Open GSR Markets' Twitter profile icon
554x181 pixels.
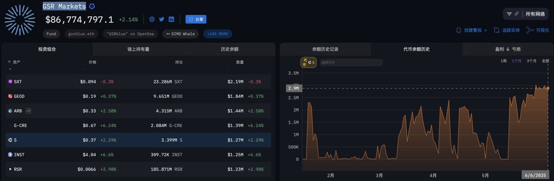(161, 19)
